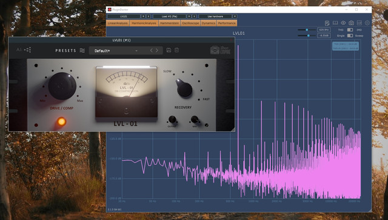Switch to the LinearAnalysis tab
Viewport: 388px width, 220px height.
118,23
